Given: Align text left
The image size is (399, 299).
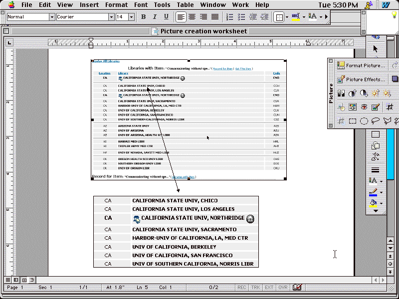Looking at the screenshot, I should [x=181, y=17].
